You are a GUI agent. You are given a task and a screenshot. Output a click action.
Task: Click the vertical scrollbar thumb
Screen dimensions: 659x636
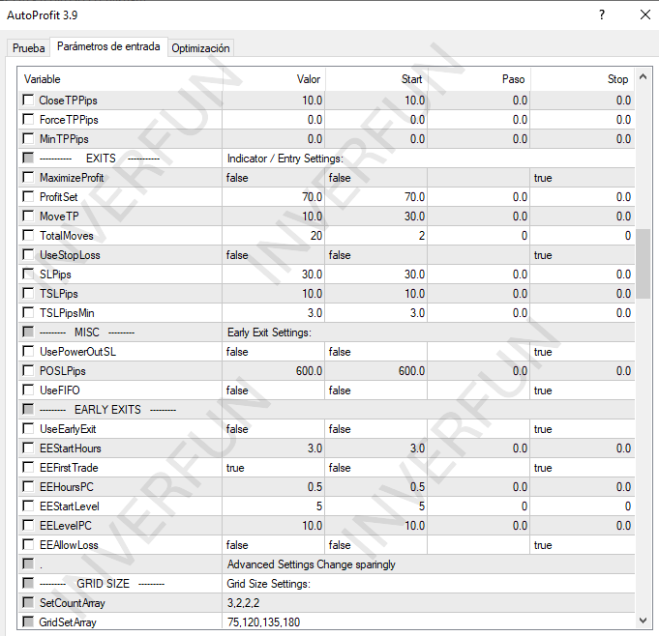pyautogui.click(x=643, y=264)
